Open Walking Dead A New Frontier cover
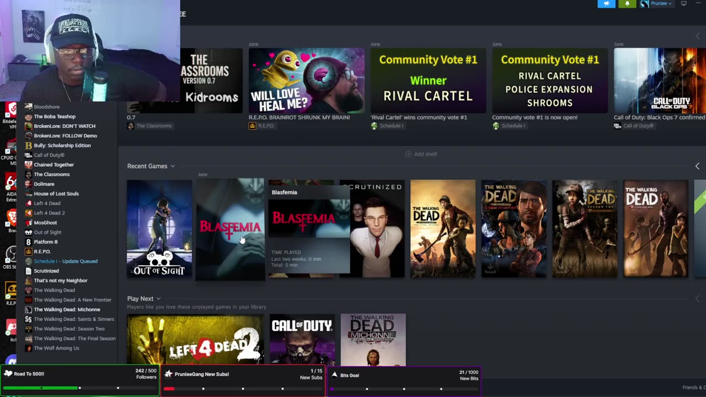 click(514, 228)
